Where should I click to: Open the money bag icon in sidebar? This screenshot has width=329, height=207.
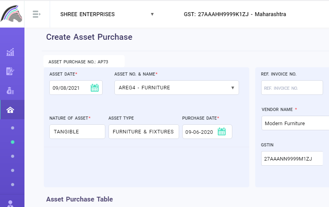pyautogui.click(x=11, y=91)
